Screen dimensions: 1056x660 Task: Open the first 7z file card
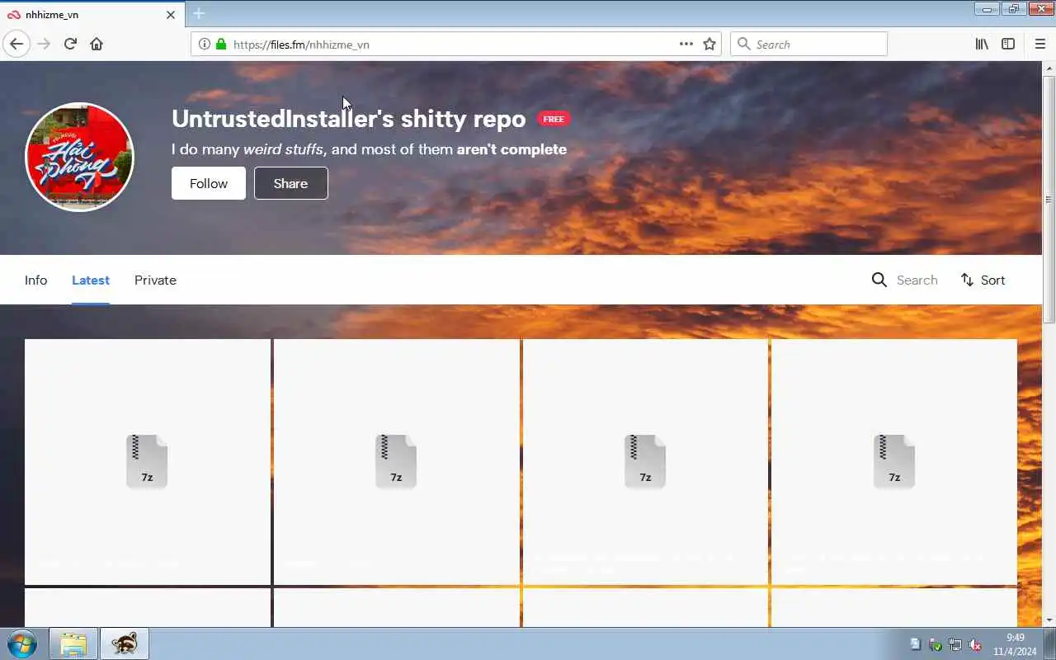[x=148, y=462]
